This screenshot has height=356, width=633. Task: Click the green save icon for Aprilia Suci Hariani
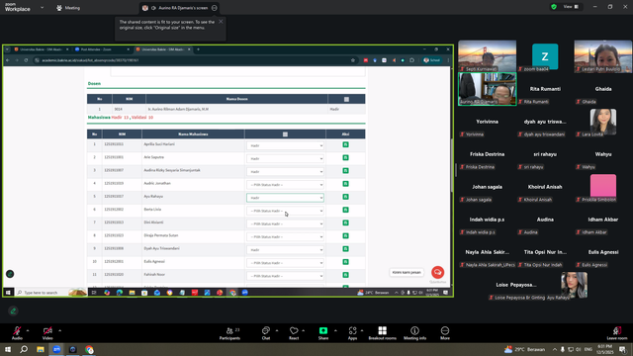click(345, 144)
